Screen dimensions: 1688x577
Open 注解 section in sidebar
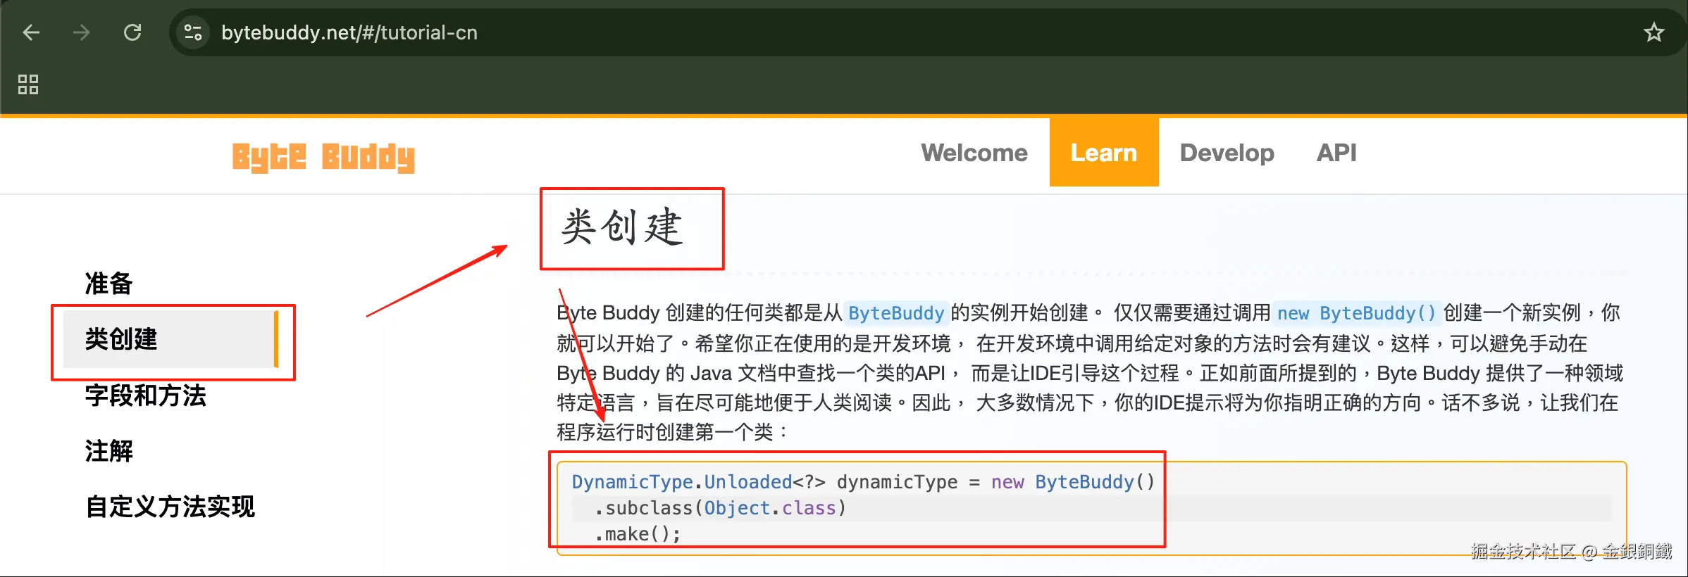[x=108, y=451]
